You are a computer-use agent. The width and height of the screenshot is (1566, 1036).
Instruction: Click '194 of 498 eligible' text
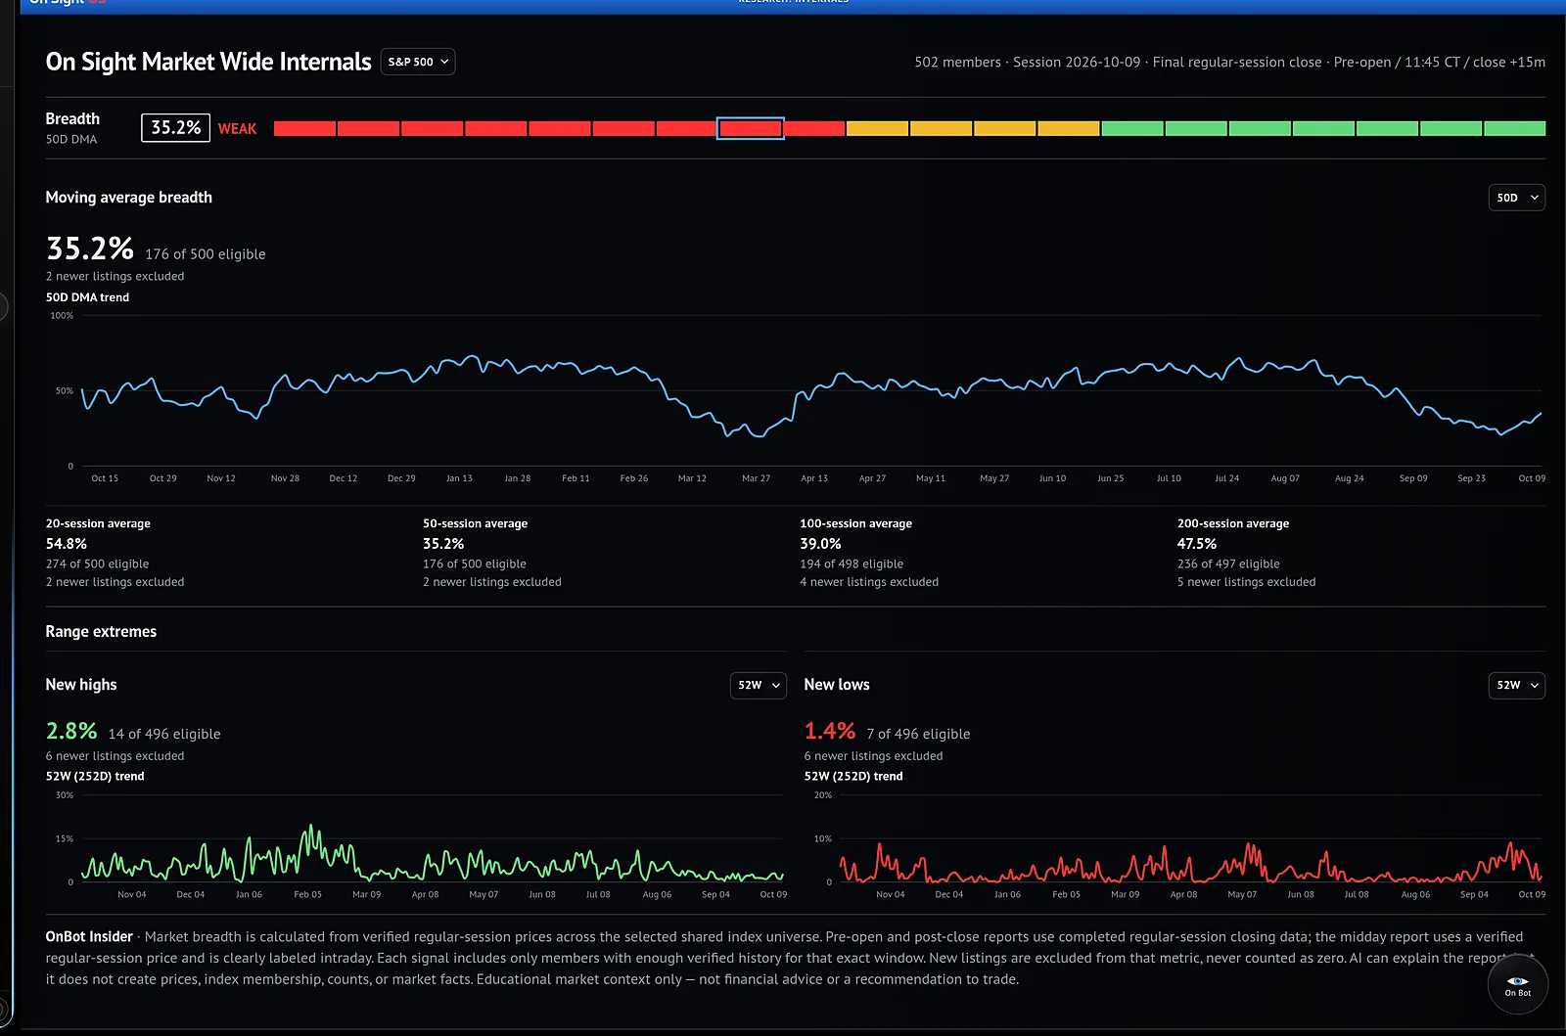[x=852, y=563]
